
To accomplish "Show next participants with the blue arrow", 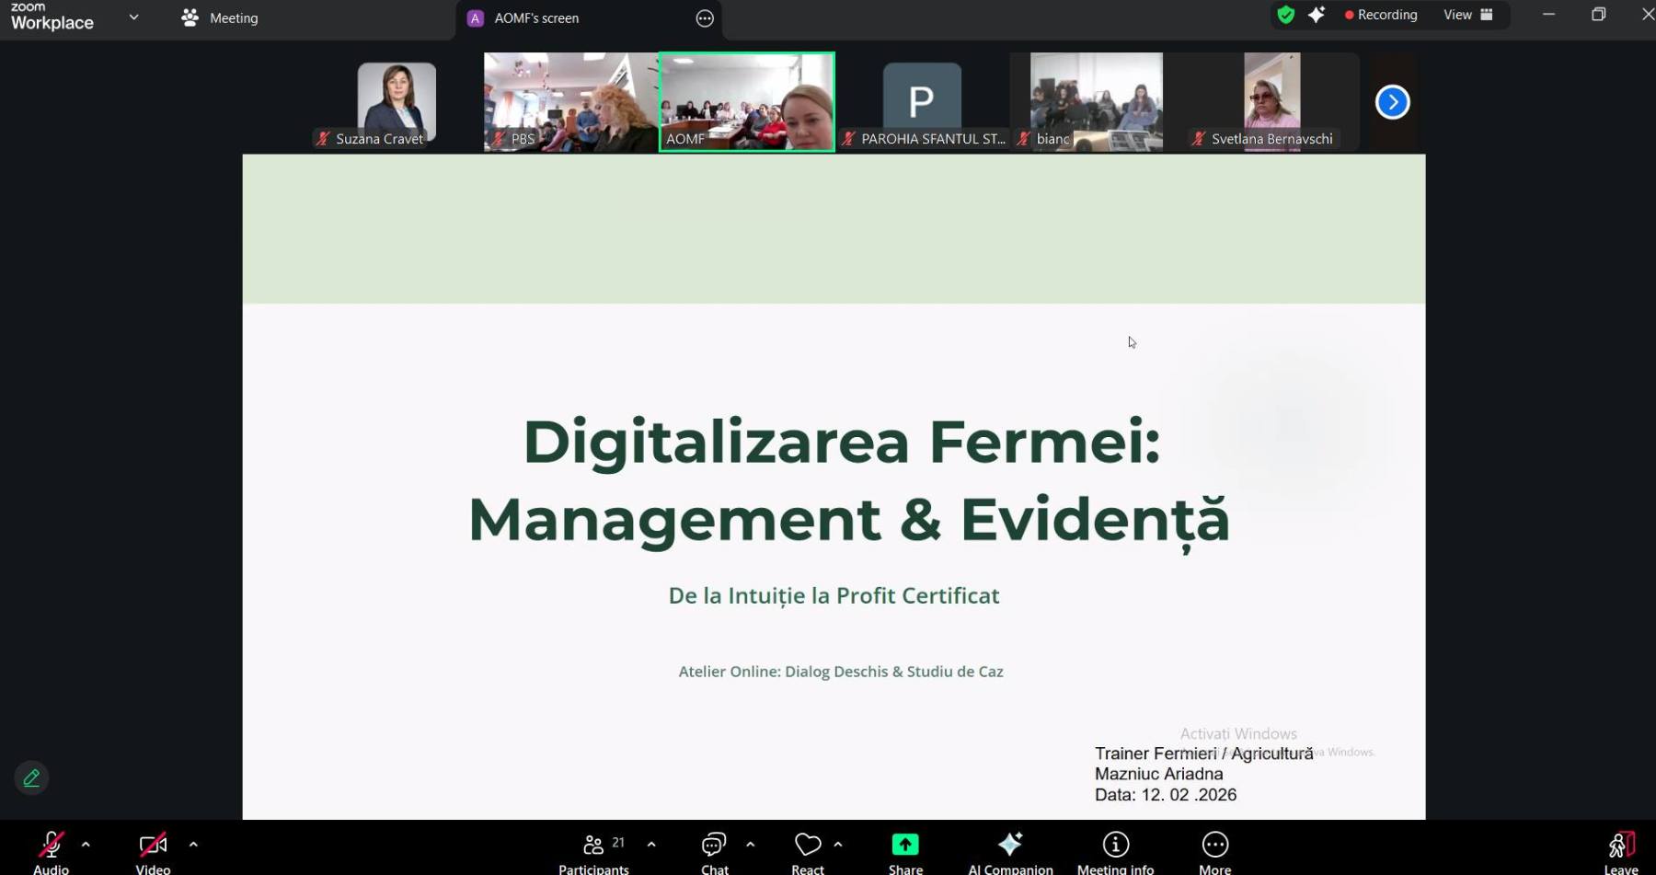I will click(x=1392, y=102).
